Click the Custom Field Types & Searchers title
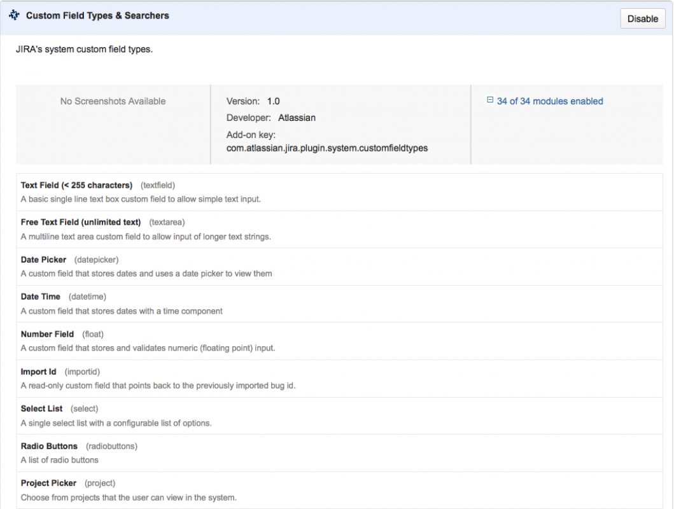 tap(97, 16)
